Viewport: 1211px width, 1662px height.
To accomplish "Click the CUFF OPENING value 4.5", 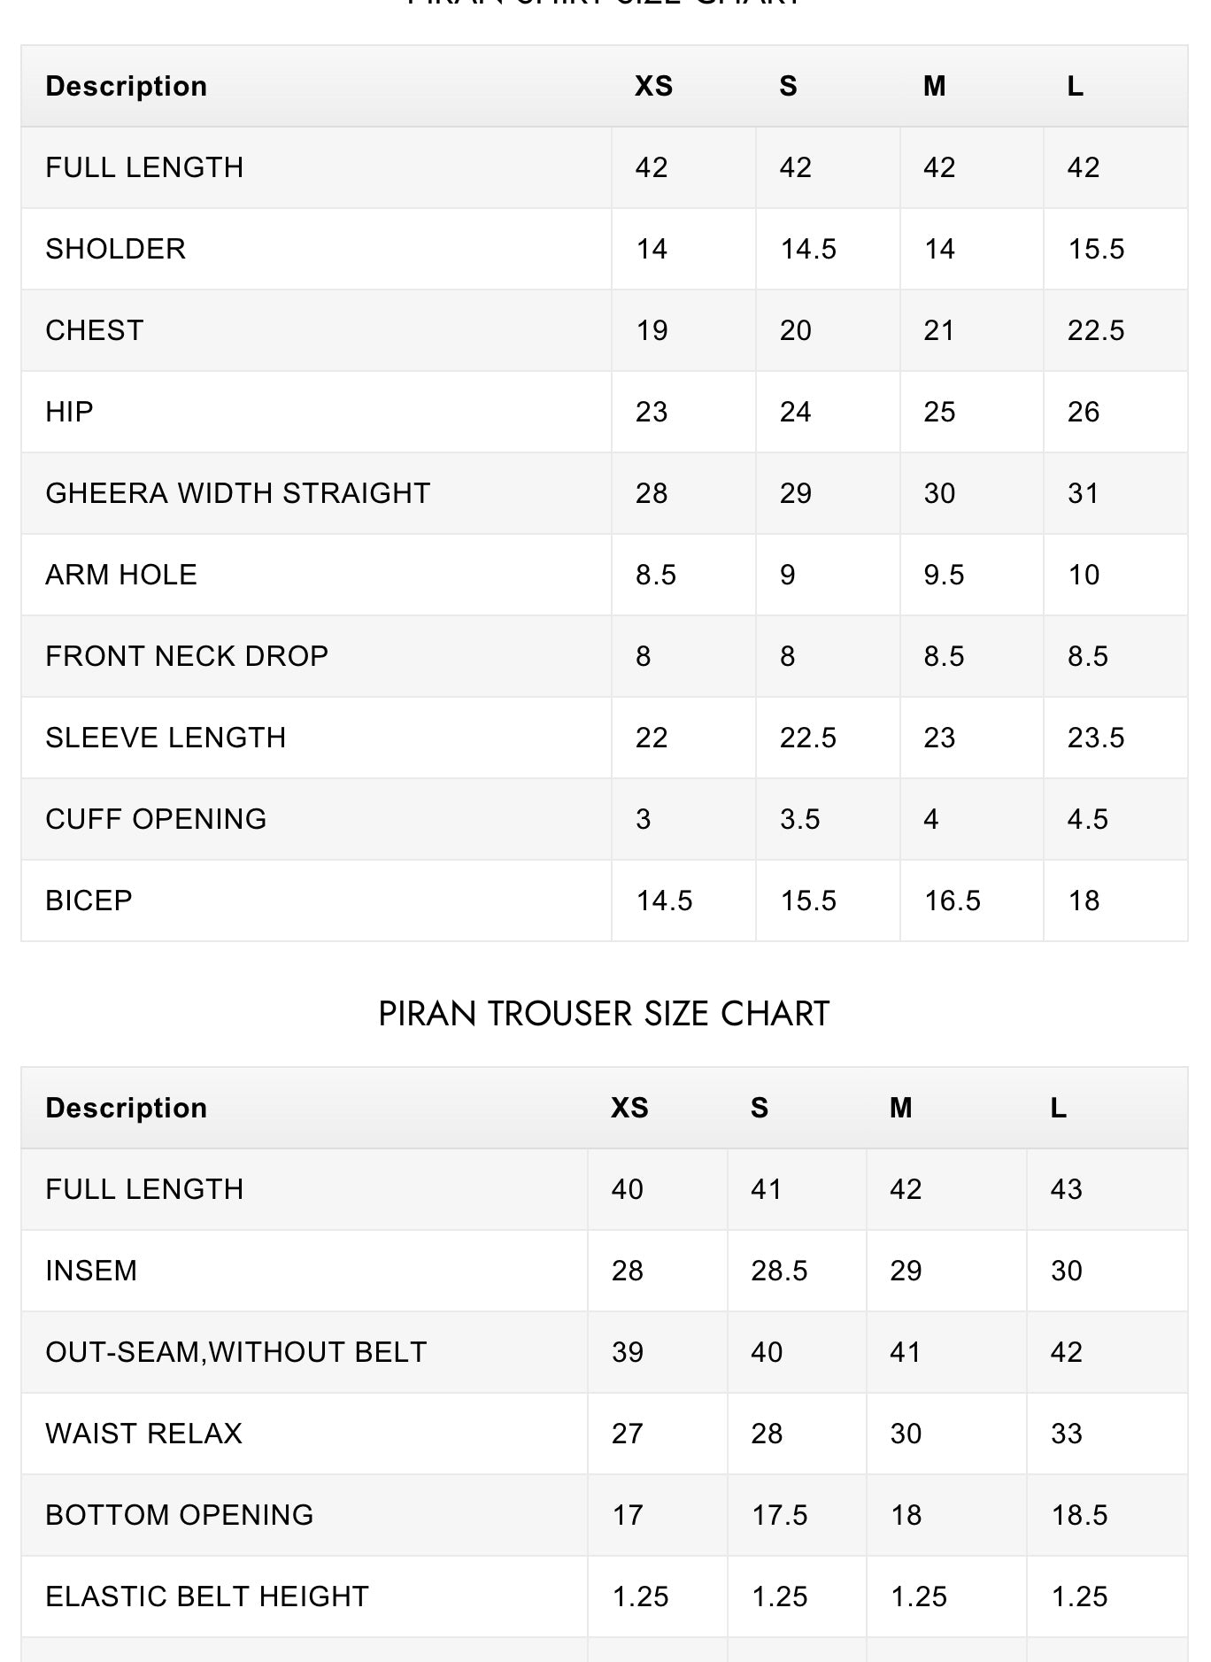I will [x=1088, y=819].
